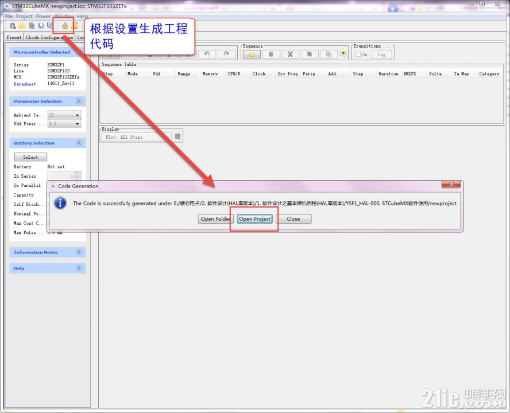Click the In Series stepper arrows
Image resolution: width=510 pixels, height=413 pixels.
coord(78,176)
